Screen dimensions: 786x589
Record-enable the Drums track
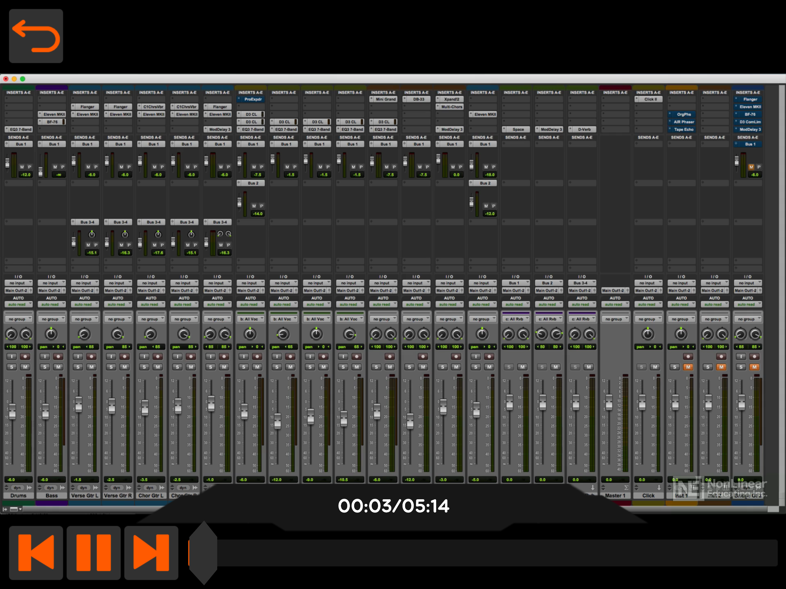click(x=25, y=356)
